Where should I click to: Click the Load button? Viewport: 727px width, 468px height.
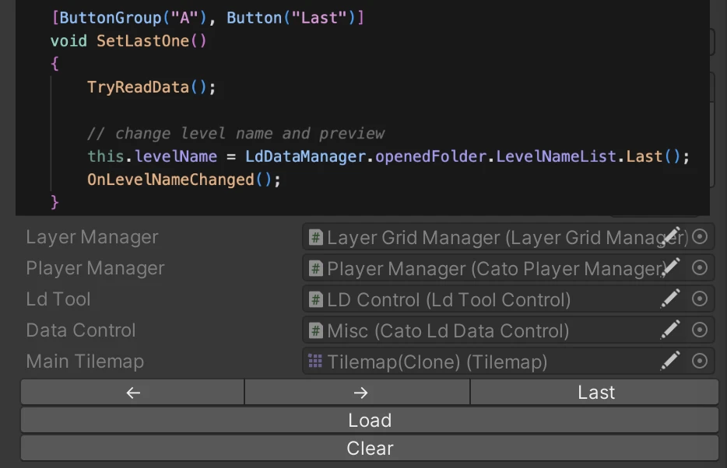point(369,421)
